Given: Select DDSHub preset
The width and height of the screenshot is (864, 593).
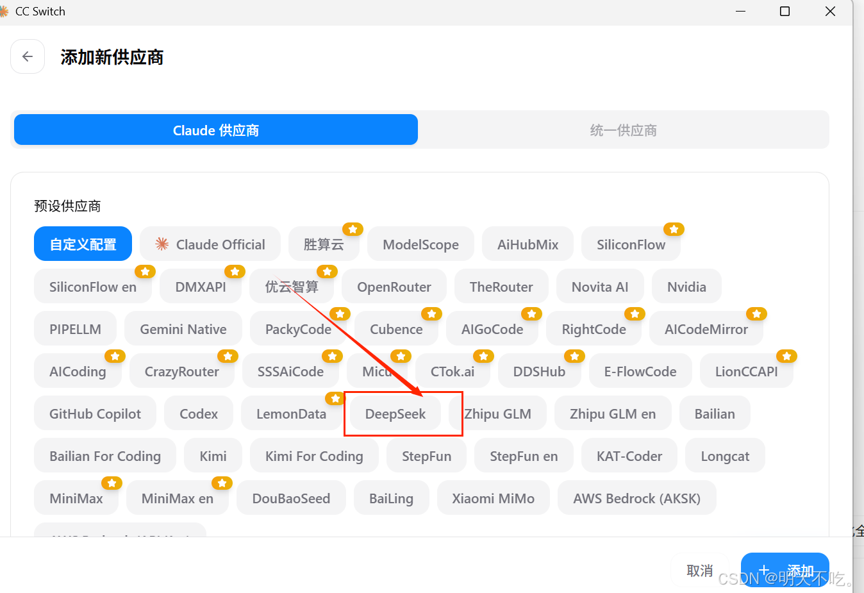Looking at the screenshot, I should (539, 371).
